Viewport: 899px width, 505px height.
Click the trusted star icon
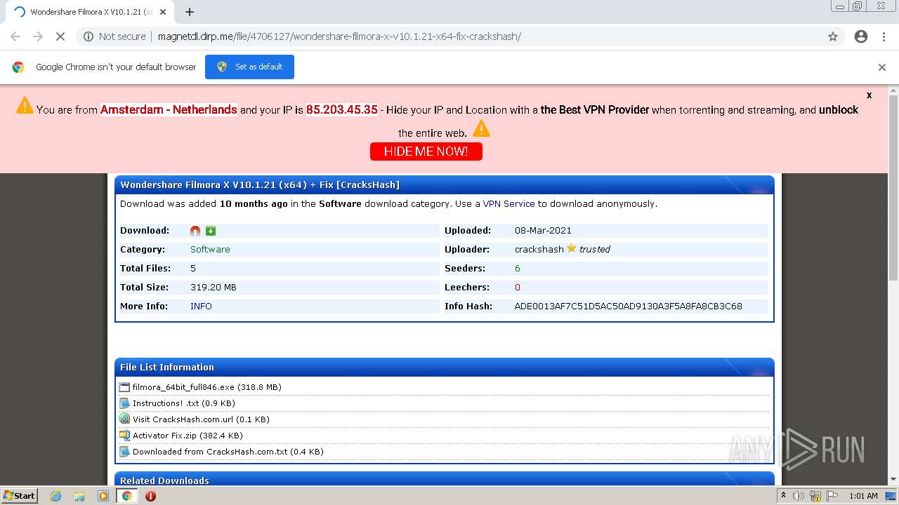click(571, 248)
